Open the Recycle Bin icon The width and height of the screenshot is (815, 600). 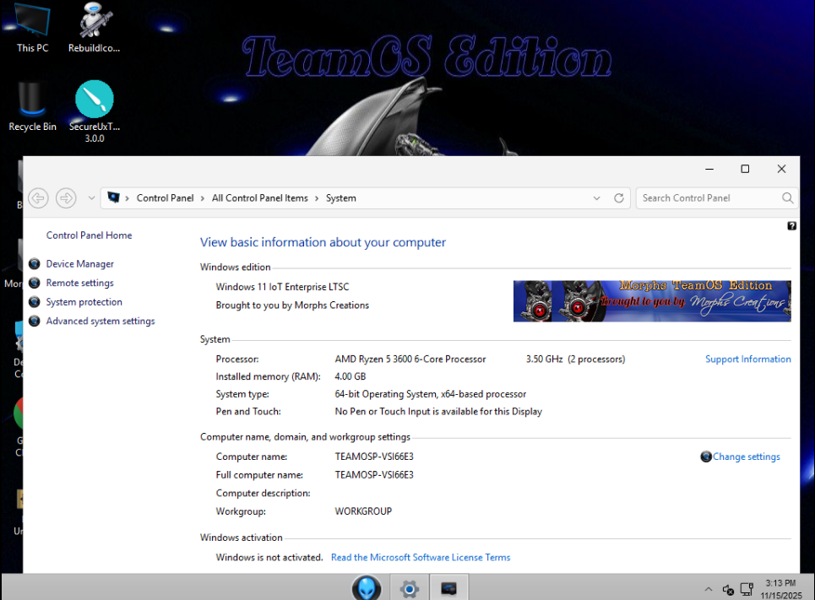[x=33, y=104]
